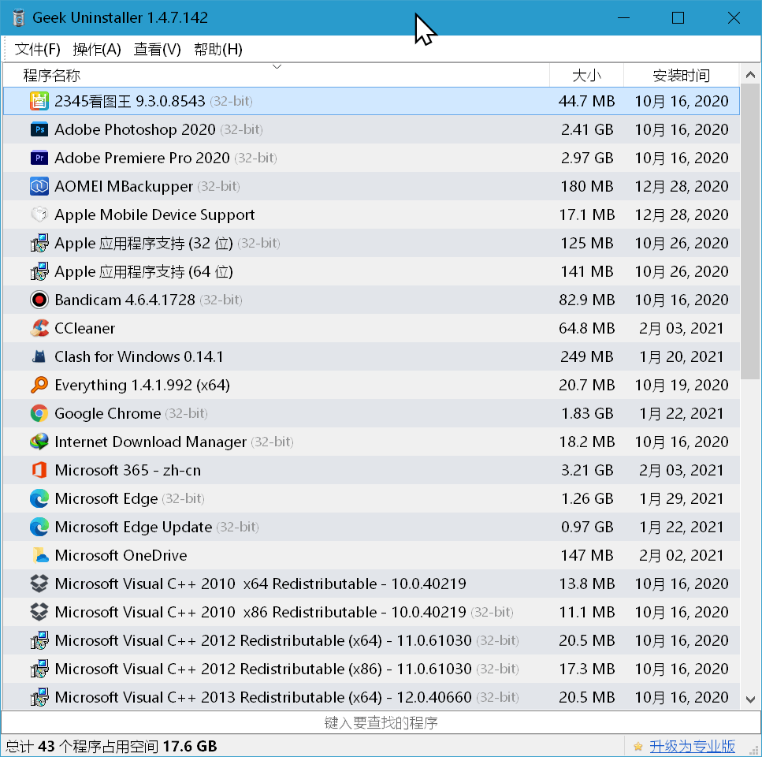The image size is (762, 757).
Task: Click the AOMEI MBackupper icon
Action: click(39, 186)
